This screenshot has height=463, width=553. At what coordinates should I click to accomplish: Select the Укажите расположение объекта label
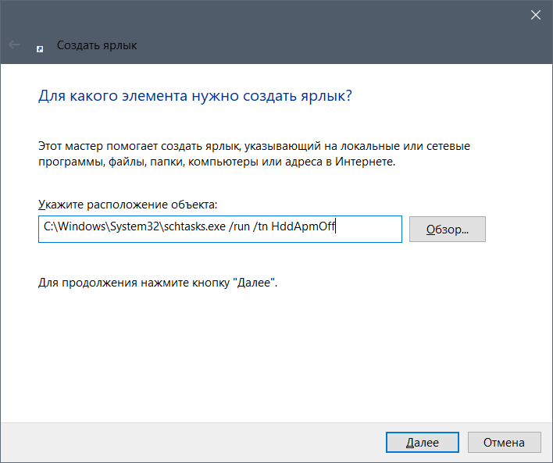point(127,205)
